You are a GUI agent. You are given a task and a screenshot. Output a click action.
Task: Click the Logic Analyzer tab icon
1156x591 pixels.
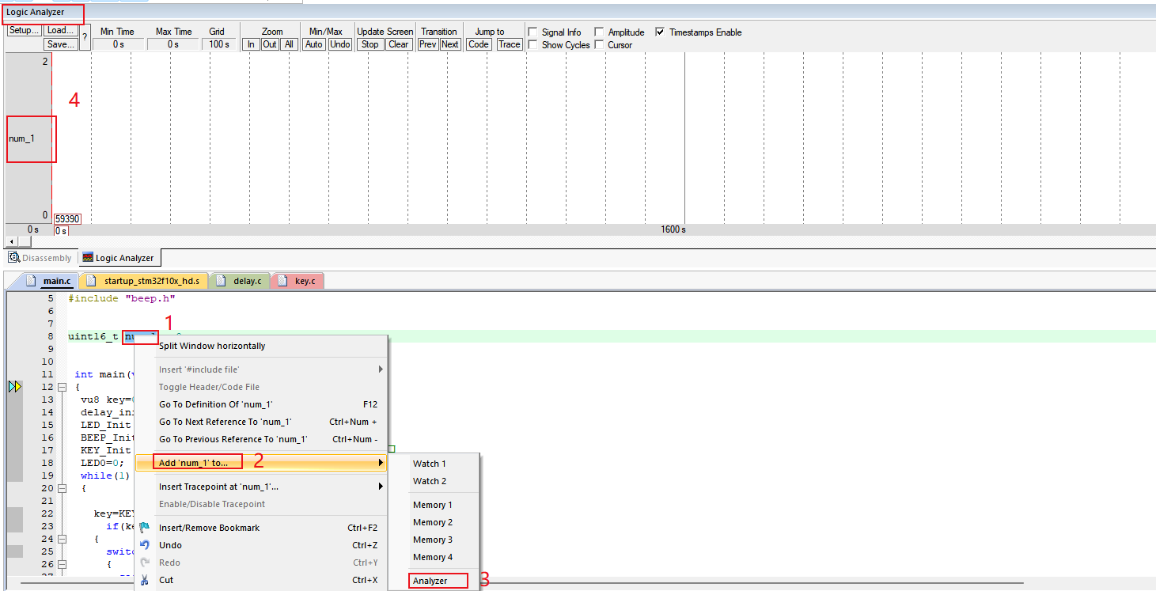[x=88, y=258]
